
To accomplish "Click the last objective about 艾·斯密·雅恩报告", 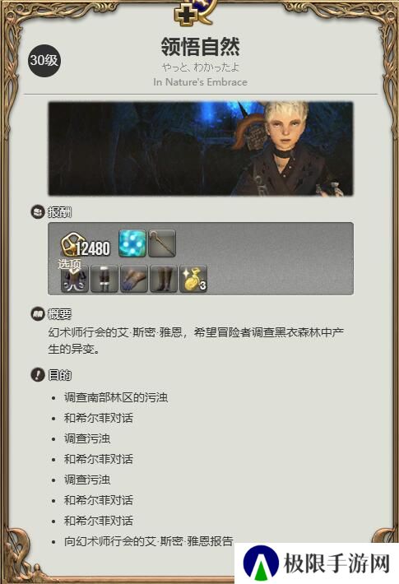I will click(x=149, y=540).
